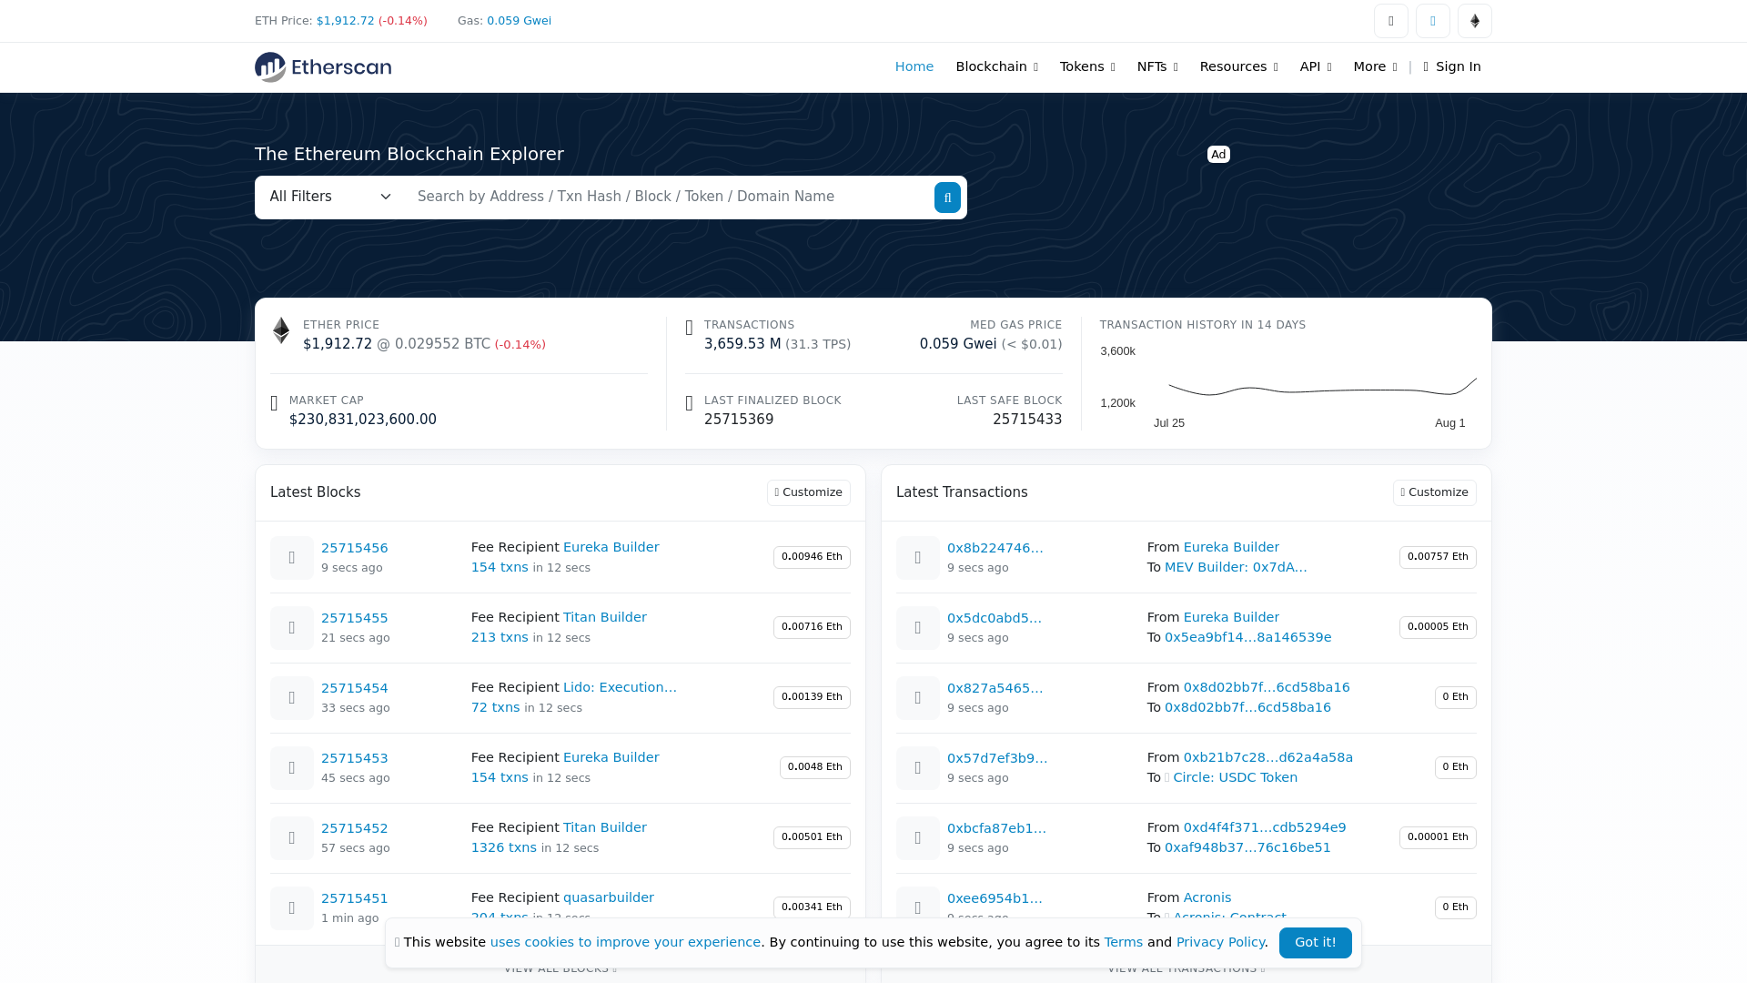Image resolution: width=1747 pixels, height=983 pixels.
Task: Go to the Home nav item
Action: (x=914, y=66)
